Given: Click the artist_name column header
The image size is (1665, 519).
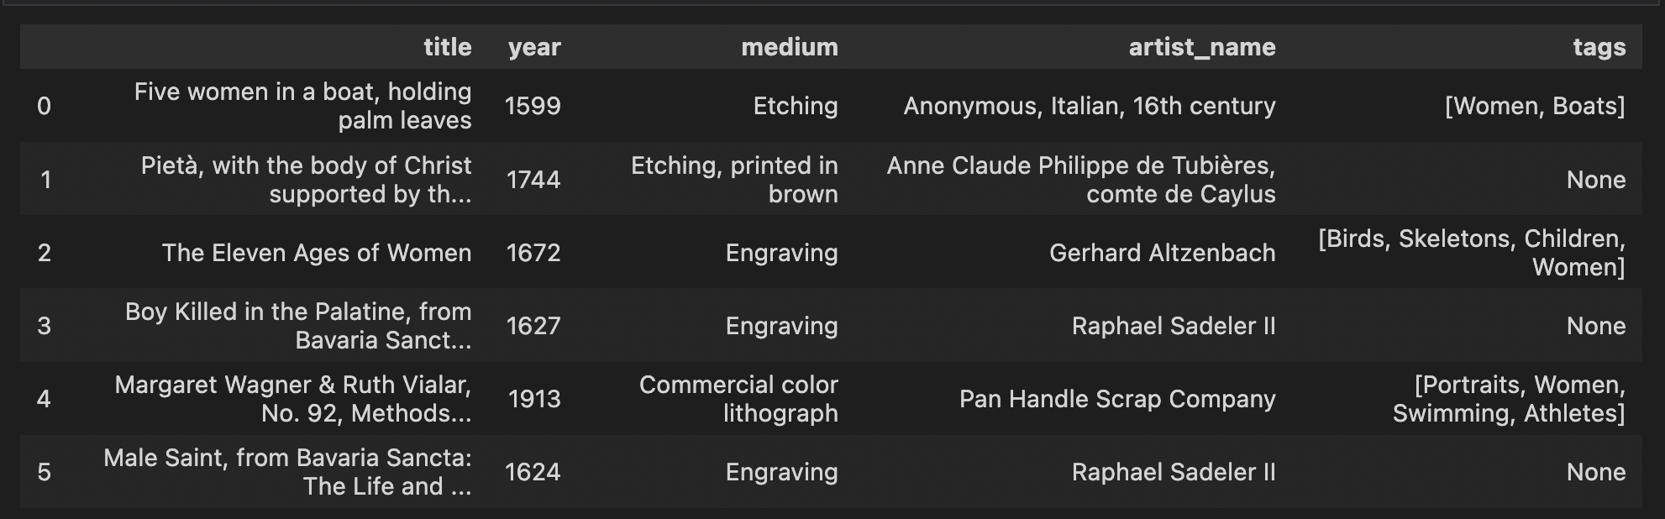Looking at the screenshot, I should pyautogui.click(x=1201, y=47).
